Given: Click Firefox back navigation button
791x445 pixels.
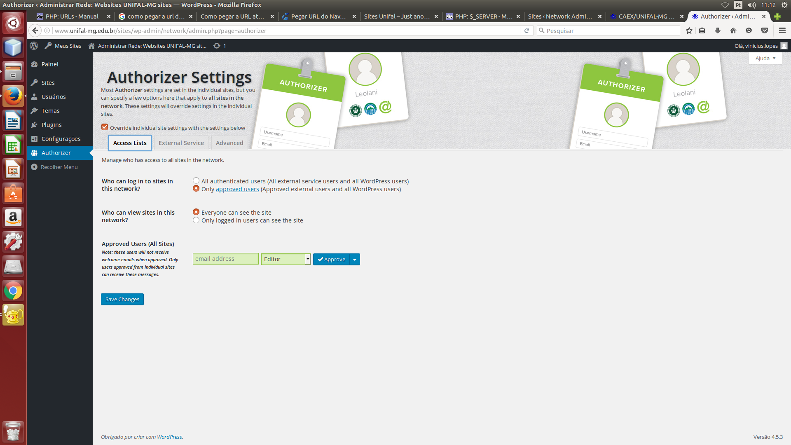Looking at the screenshot, I should (x=35, y=30).
